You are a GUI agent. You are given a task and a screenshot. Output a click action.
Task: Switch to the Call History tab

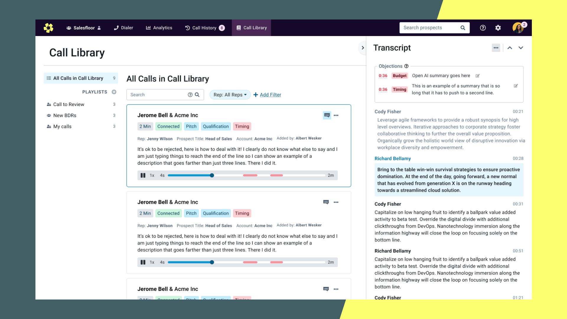tap(204, 28)
